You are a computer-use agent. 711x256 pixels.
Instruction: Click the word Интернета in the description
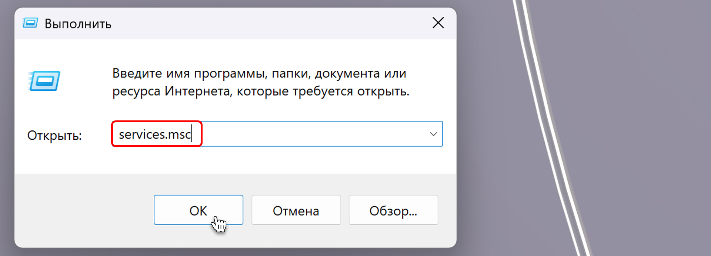point(197,91)
